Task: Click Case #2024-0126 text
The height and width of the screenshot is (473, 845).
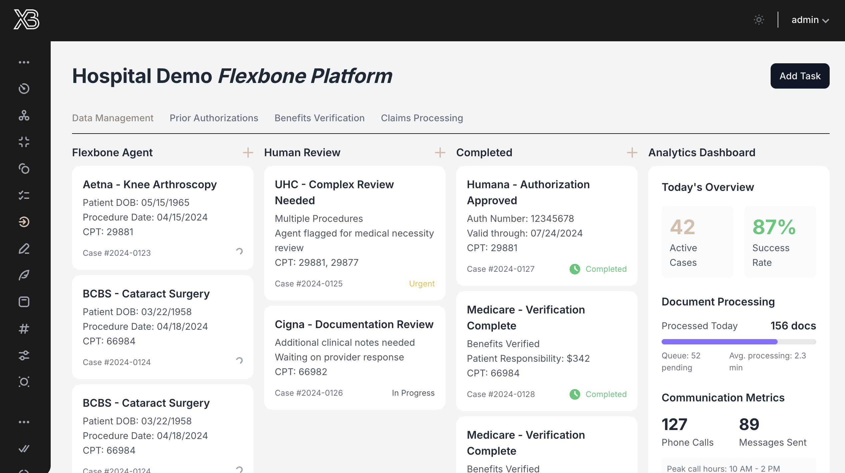Action: [308, 393]
